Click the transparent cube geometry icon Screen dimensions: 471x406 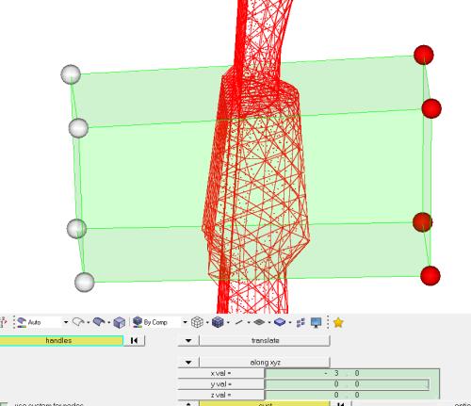[x=120, y=322]
